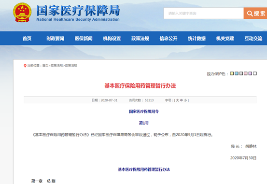Image resolution: width=267 pixels, height=184 pixels.
Task: Open the 机构设置 nav menu item
Action: click(x=112, y=39)
